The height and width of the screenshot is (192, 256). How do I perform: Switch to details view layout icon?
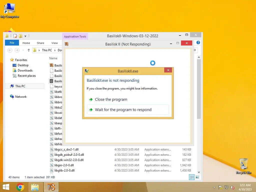point(192,177)
